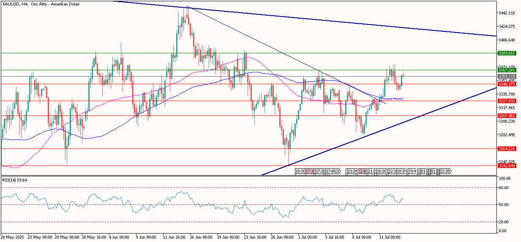Click the pink 17:3 news event marker
The width and height of the screenshot is (521, 242).
coord(309,171)
